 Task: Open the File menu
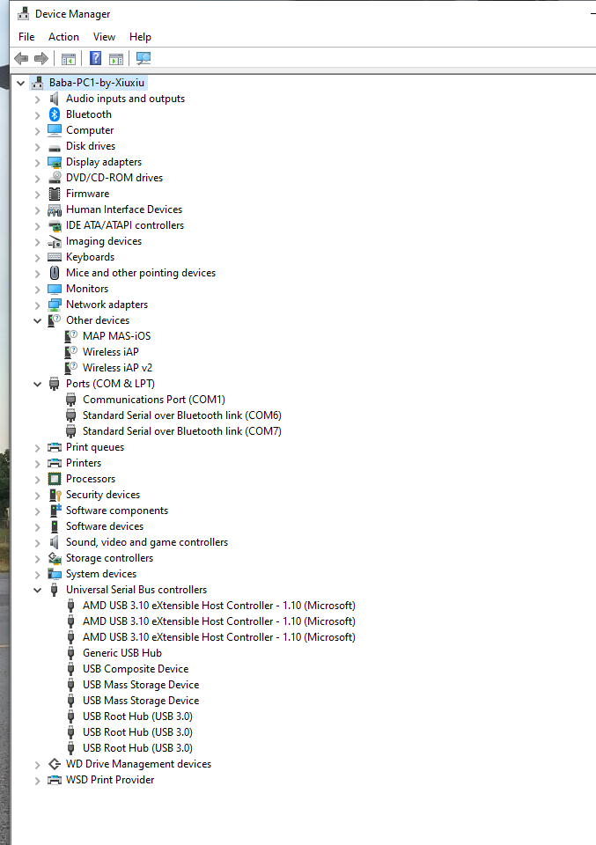point(26,37)
